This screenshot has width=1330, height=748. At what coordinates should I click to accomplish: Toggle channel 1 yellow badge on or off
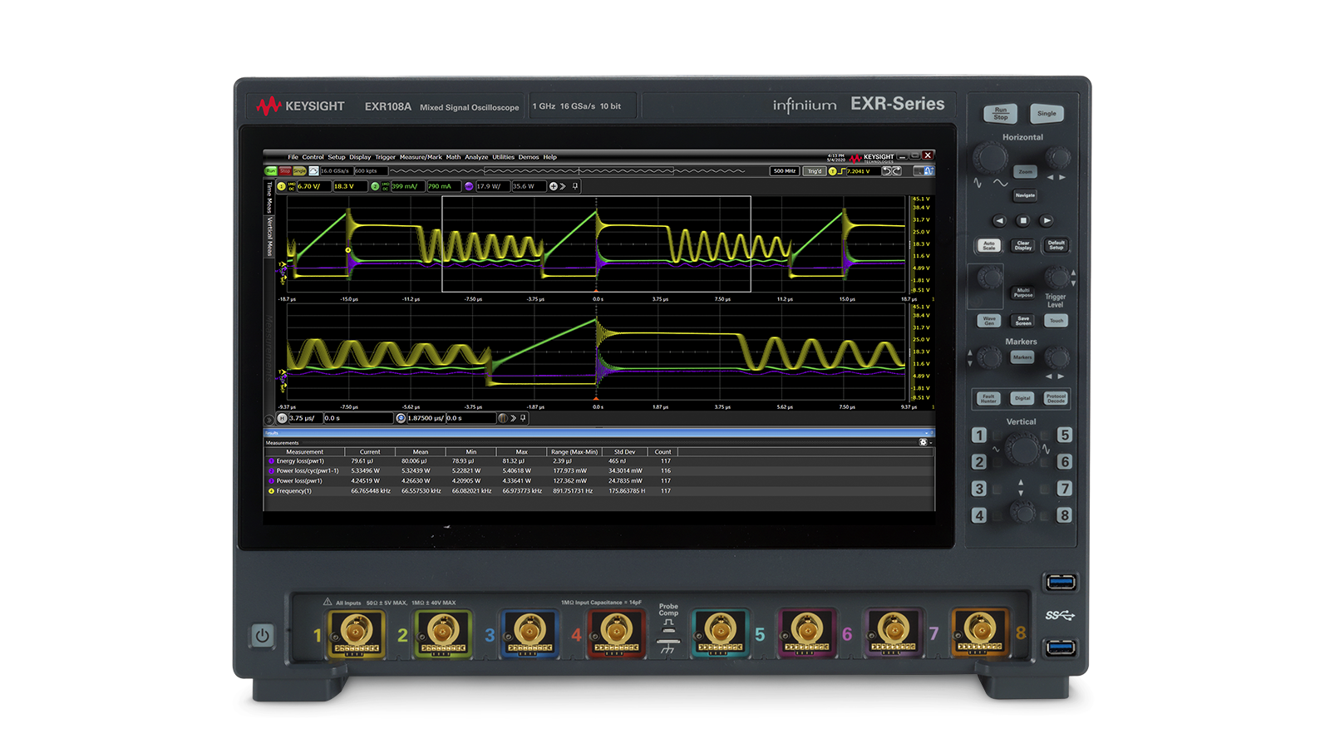tap(281, 187)
